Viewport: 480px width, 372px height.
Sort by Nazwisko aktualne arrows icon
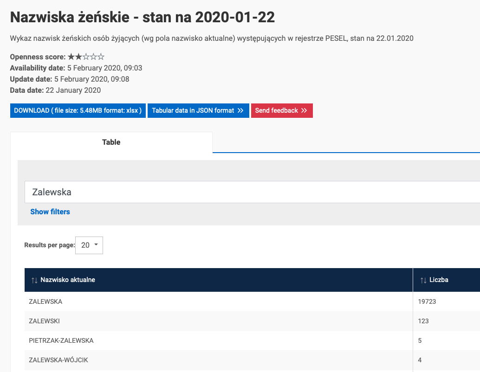point(34,280)
